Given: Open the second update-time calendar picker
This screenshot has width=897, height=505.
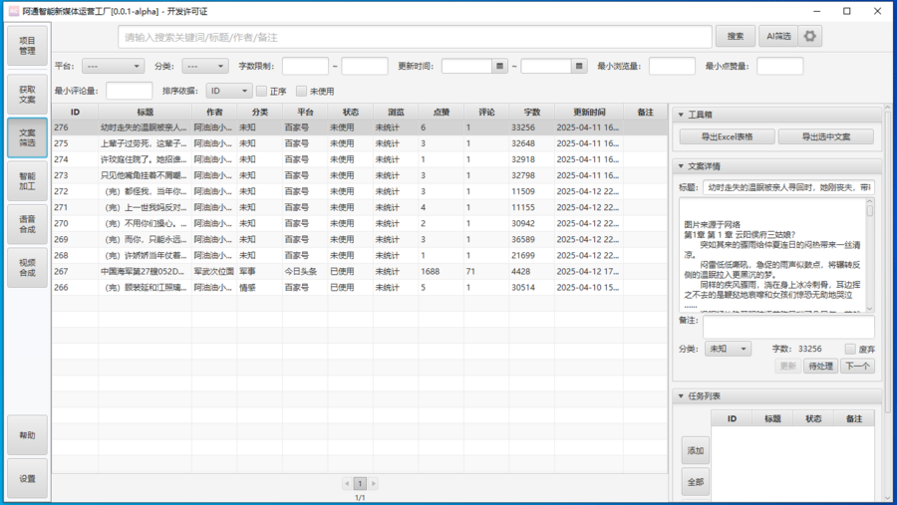Looking at the screenshot, I should pos(579,67).
